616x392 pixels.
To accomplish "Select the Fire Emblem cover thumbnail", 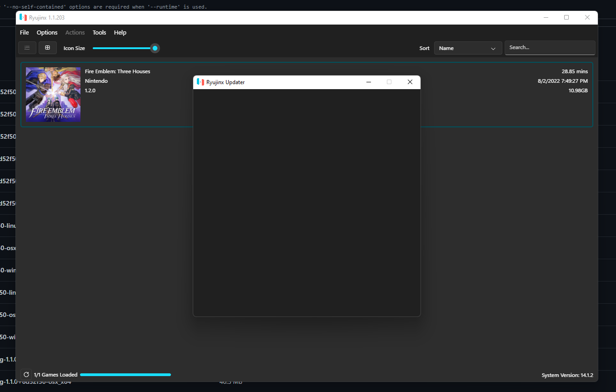I will 53,95.
